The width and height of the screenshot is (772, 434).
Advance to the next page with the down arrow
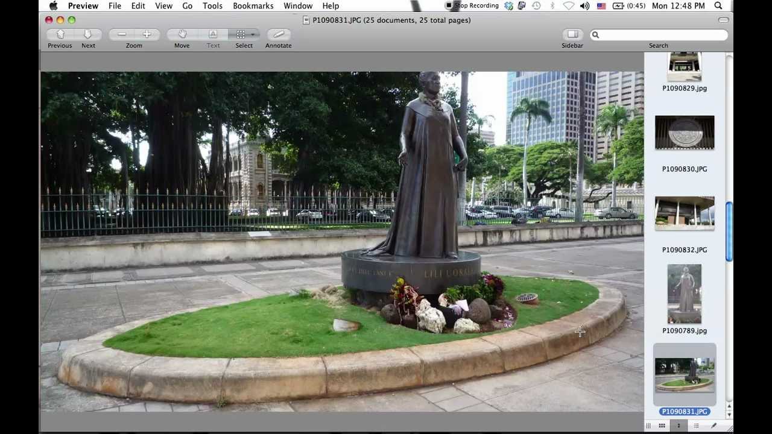(87, 34)
